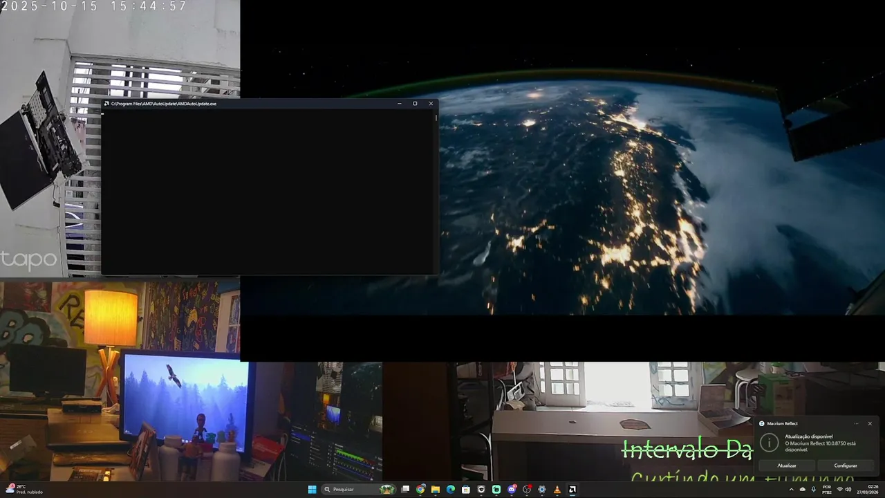Click the 'Atualização disponível' notification heading
The image size is (885, 498).
(x=809, y=436)
